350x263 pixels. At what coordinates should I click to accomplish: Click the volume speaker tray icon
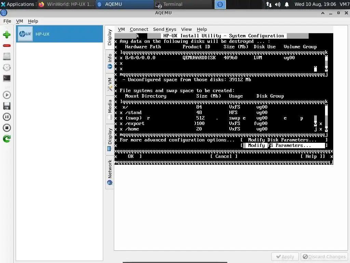278,4
